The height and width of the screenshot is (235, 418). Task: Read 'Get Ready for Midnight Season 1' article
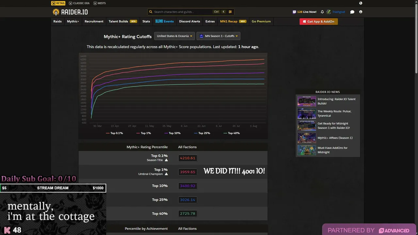pyautogui.click(x=333, y=126)
